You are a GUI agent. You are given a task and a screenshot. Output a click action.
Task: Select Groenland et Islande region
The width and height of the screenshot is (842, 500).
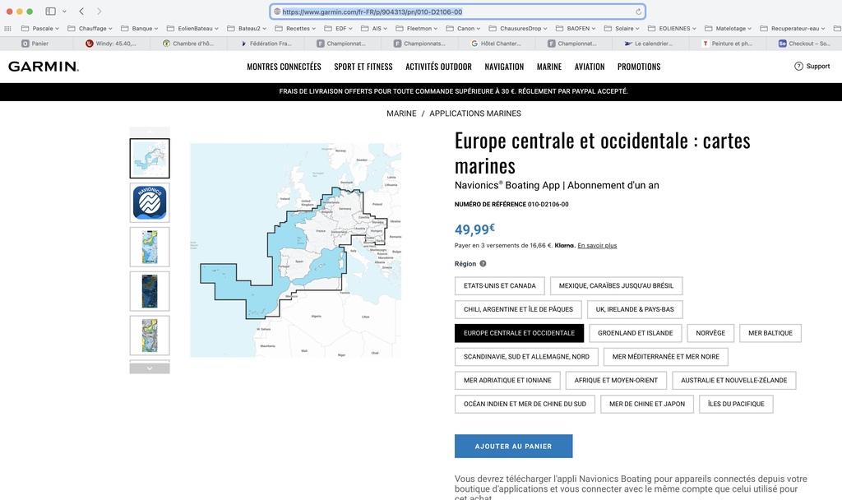click(x=636, y=333)
